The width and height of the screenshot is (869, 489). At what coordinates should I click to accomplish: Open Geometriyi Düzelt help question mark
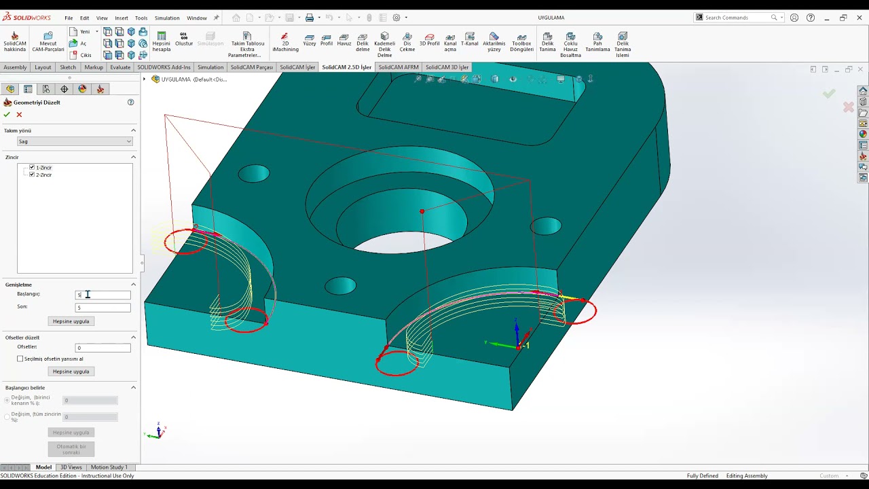click(x=130, y=103)
